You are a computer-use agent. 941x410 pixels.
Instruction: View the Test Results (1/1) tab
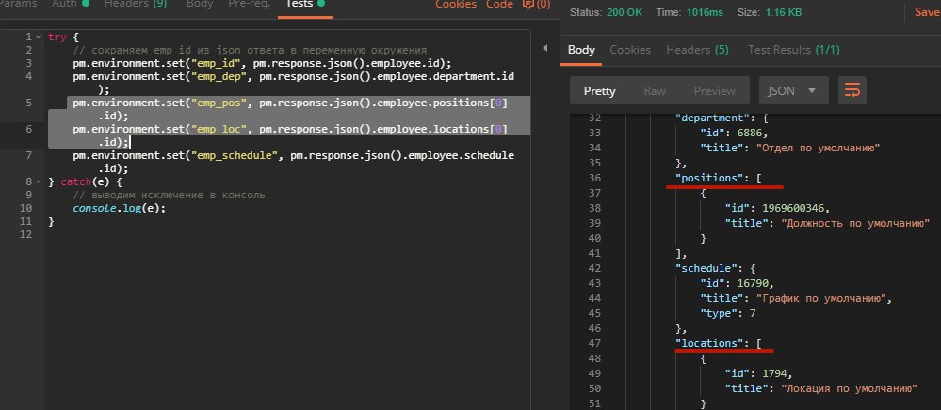tap(793, 50)
